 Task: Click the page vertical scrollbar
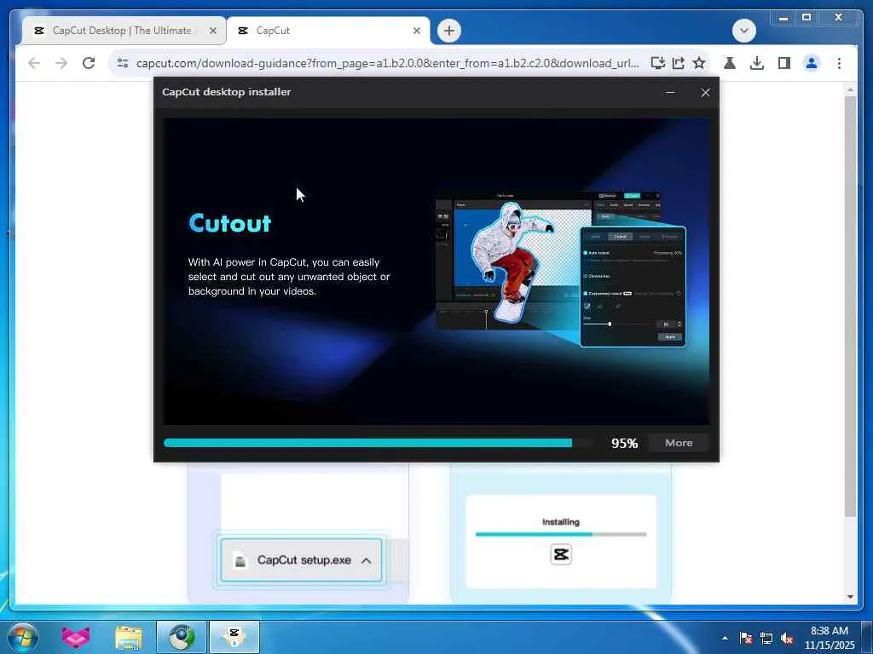click(x=850, y=306)
